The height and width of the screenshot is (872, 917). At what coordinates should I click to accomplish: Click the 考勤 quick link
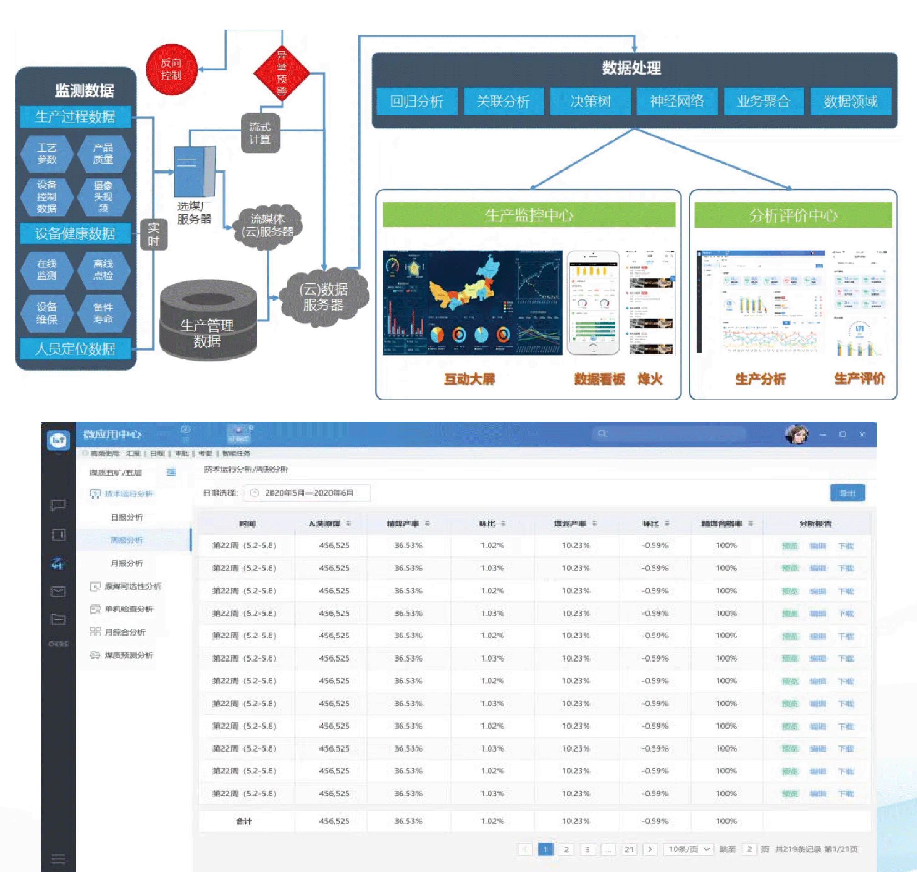[205, 453]
